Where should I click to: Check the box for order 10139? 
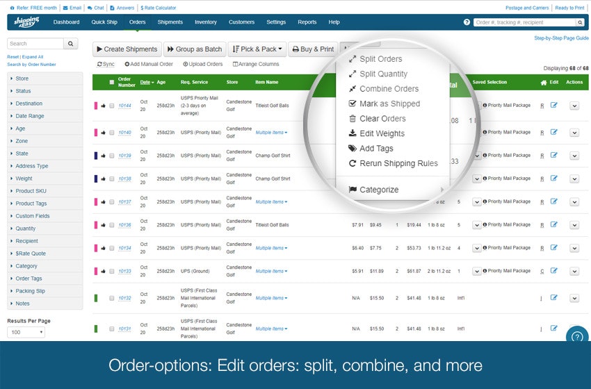click(111, 156)
